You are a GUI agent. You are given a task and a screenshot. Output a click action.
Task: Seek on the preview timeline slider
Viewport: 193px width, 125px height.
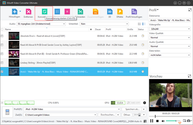170,116
